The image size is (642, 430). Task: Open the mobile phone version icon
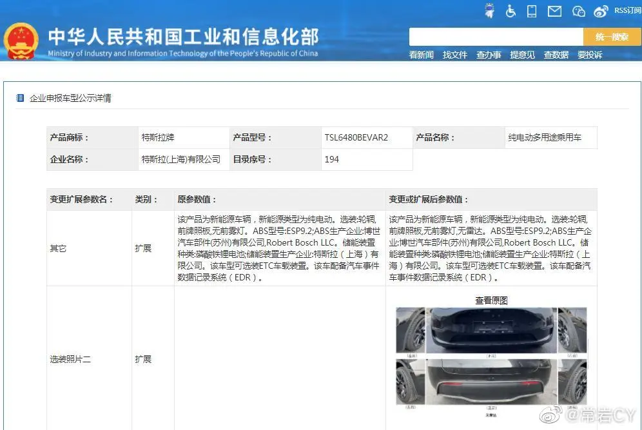pos(532,11)
